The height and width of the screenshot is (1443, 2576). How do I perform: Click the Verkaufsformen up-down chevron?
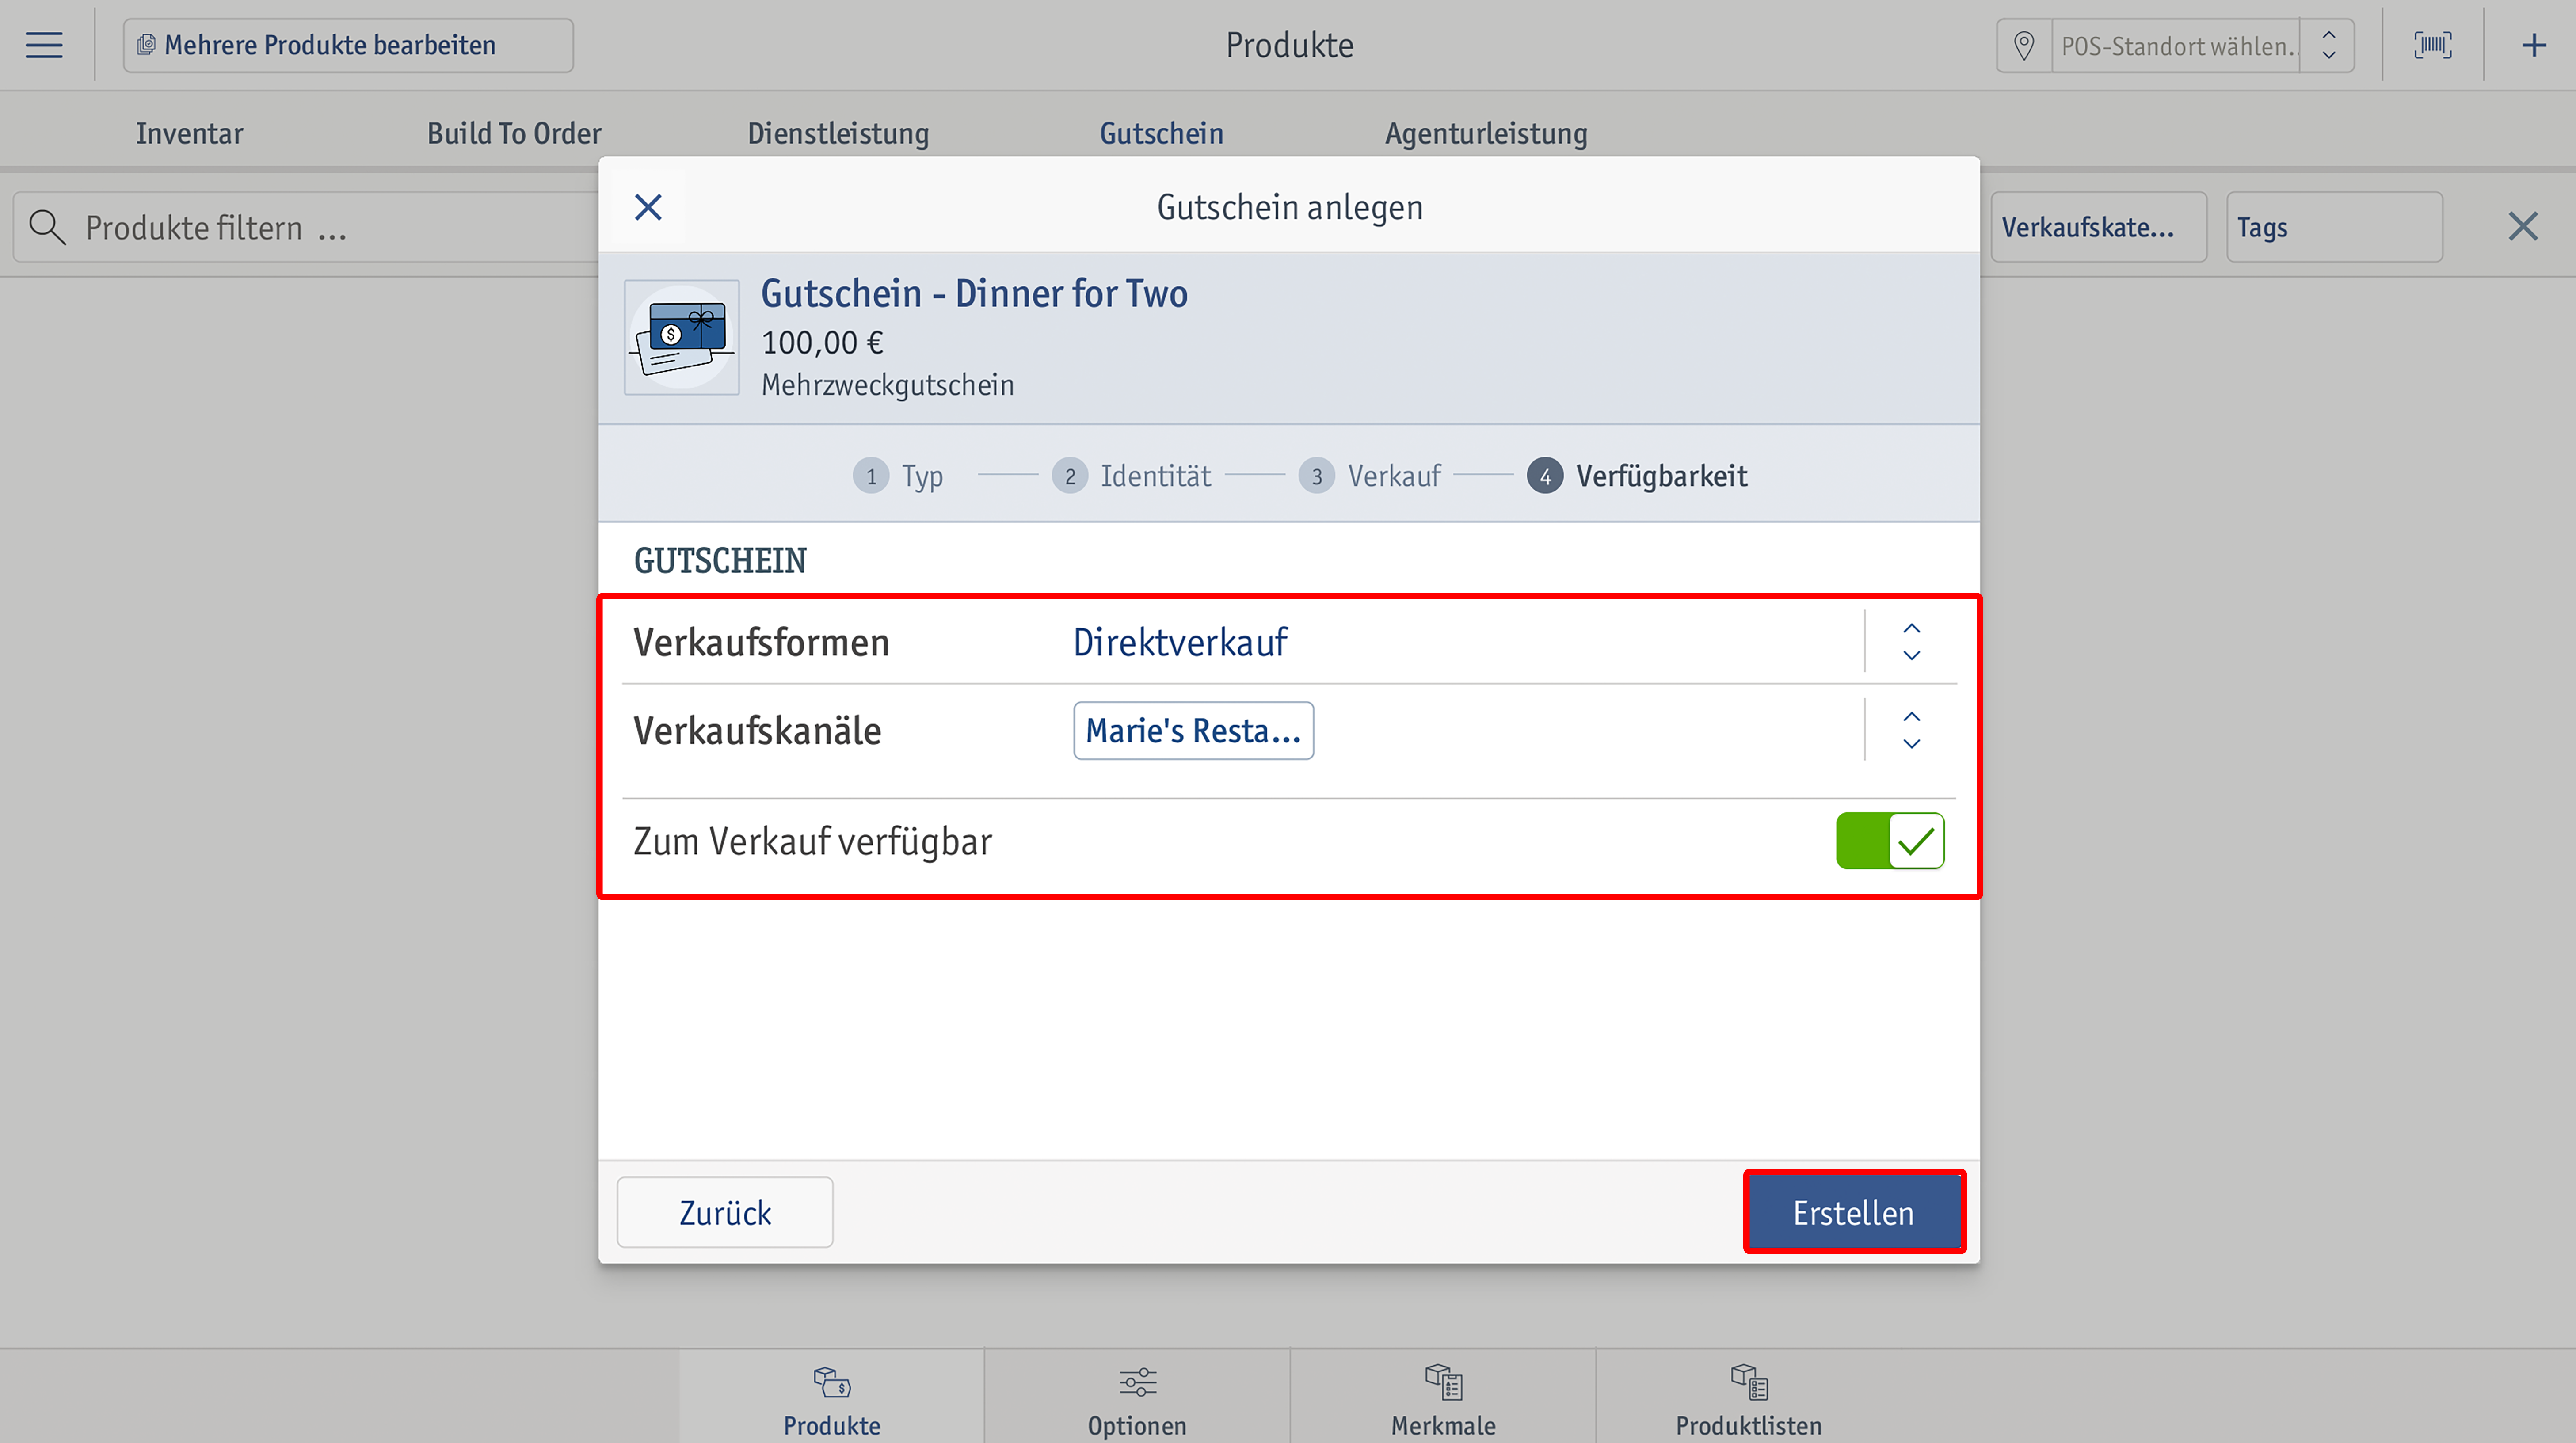click(1911, 642)
